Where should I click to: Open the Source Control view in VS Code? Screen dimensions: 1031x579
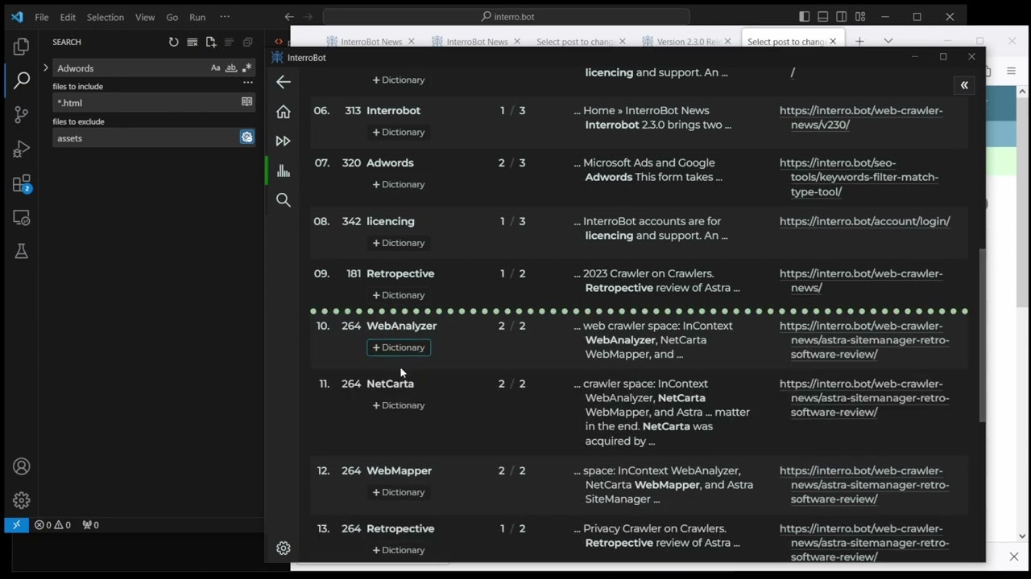click(22, 115)
